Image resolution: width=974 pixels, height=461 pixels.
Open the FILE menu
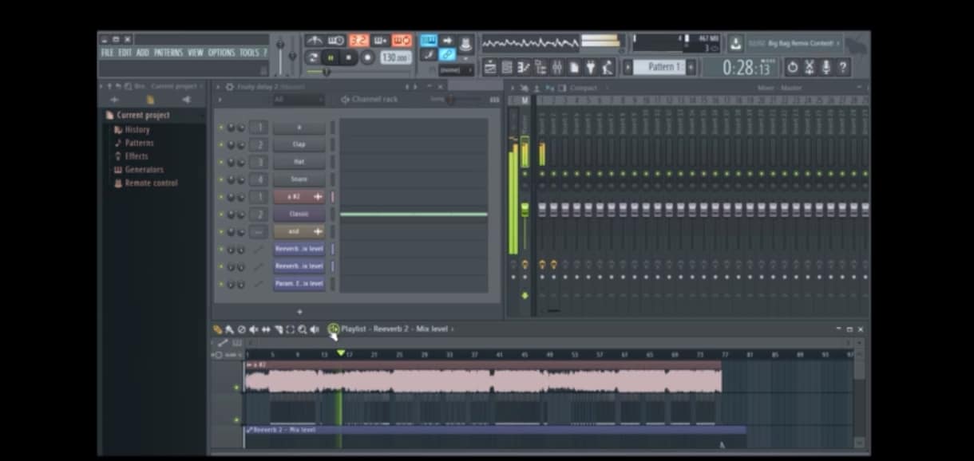tap(107, 53)
